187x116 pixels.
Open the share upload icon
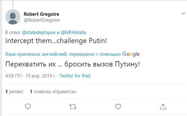click(163, 106)
